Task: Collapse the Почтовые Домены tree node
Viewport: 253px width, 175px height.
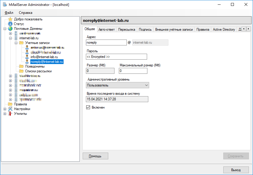Action: pyautogui.click(x=5, y=29)
